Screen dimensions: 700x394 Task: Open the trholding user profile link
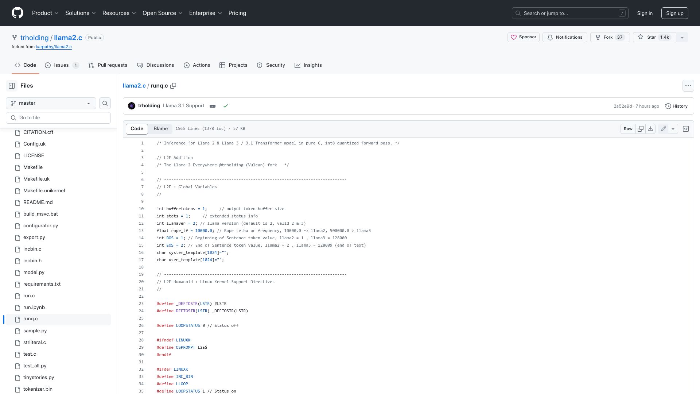[x=34, y=38]
